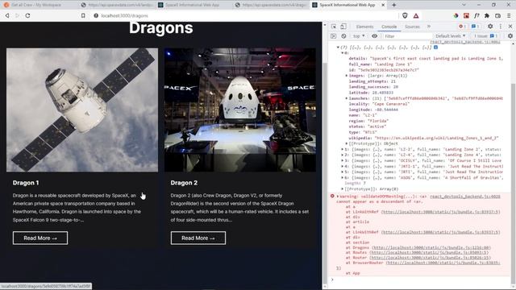This screenshot has width=516, height=290.
Task: Open the Default levels dropdown
Action: click(x=450, y=35)
